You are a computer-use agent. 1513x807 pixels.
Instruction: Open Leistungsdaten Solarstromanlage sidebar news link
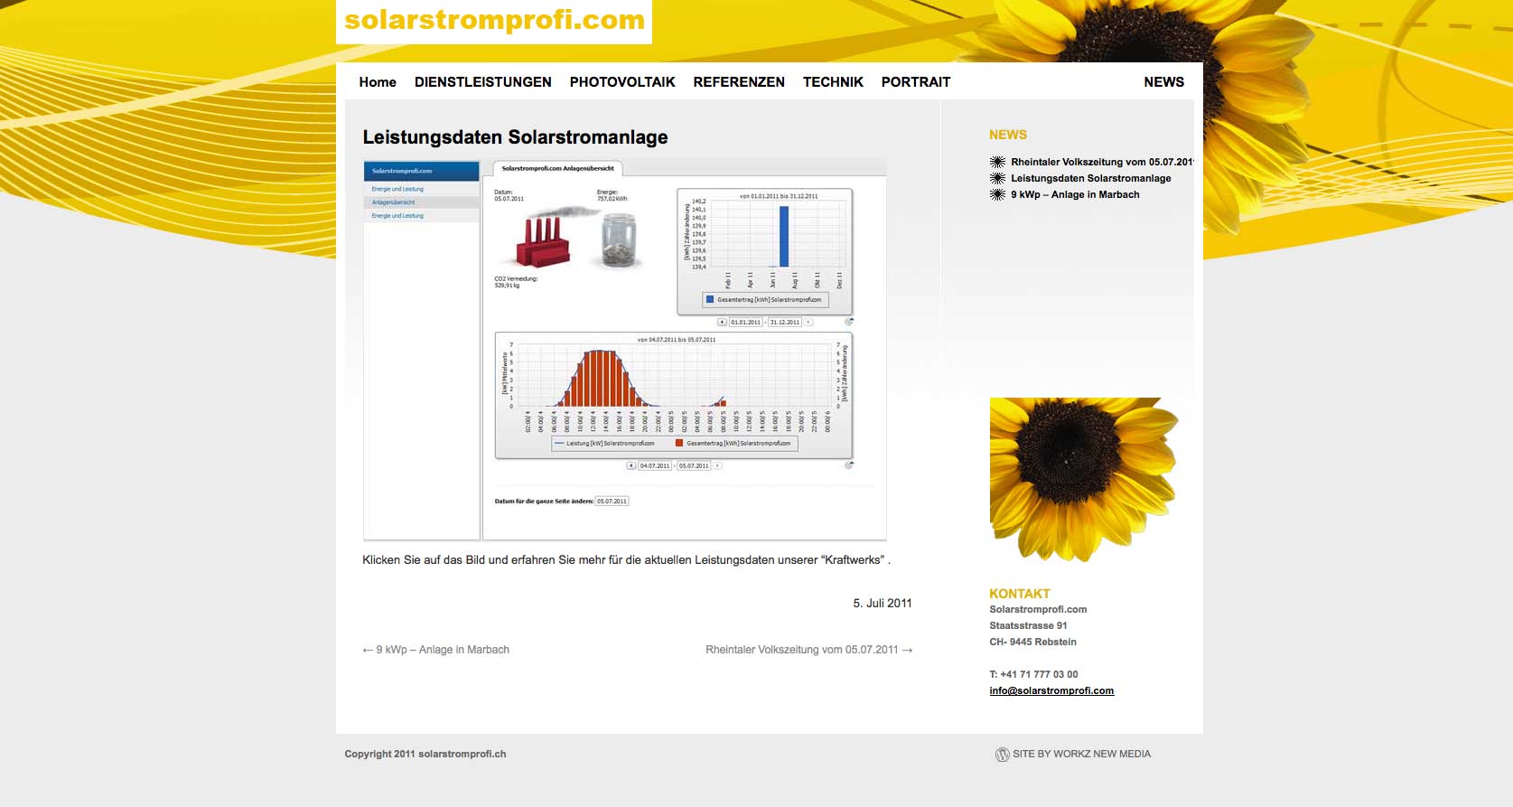(1091, 179)
